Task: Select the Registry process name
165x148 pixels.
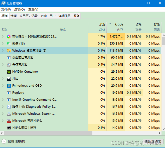Action: point(18,93)
